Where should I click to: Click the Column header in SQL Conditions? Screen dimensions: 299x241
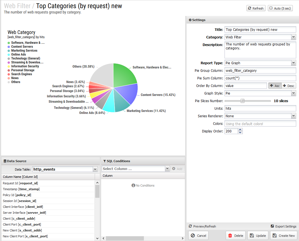click(x=143, y=176)
